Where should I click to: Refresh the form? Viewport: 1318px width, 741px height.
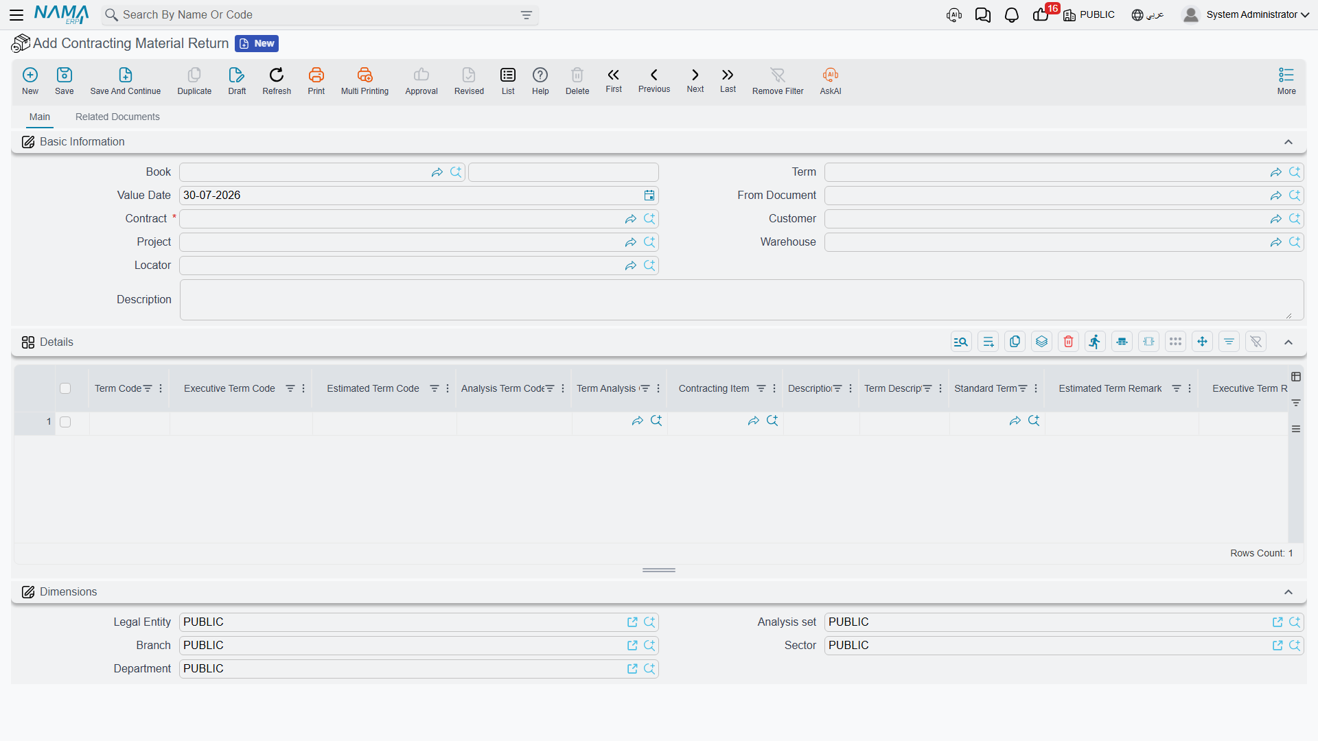(277, 81)
